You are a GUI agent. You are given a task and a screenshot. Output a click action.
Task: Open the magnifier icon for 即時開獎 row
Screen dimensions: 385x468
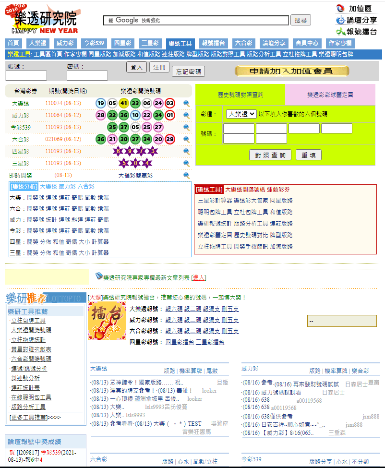pyautogui.click(x=186, y=175)
